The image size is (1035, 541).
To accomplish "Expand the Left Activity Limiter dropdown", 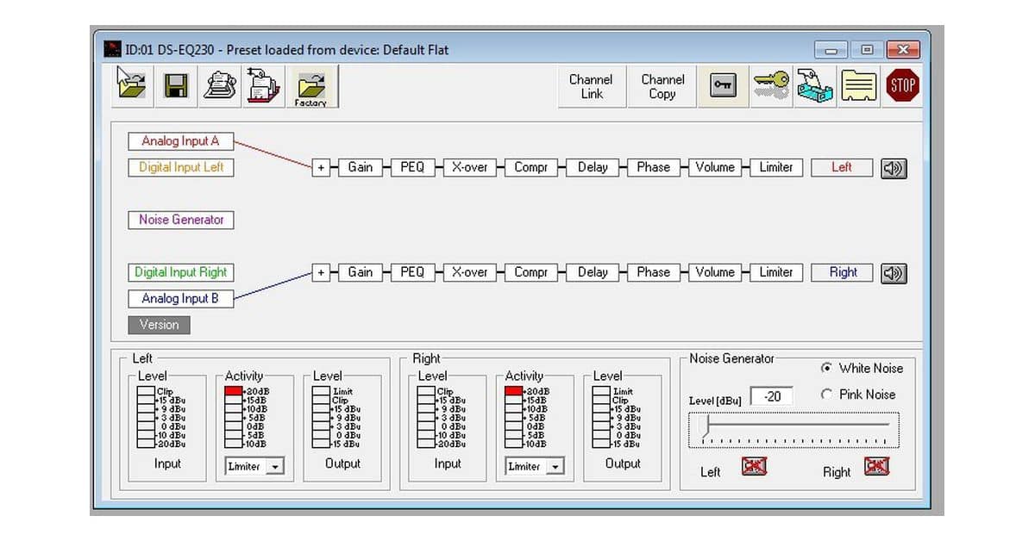I will 274,467.
